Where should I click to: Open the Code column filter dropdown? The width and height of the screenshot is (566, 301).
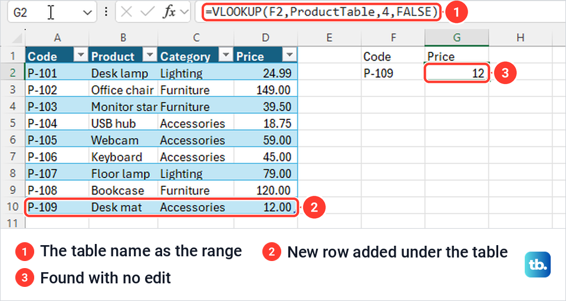(x=81, y=55)
